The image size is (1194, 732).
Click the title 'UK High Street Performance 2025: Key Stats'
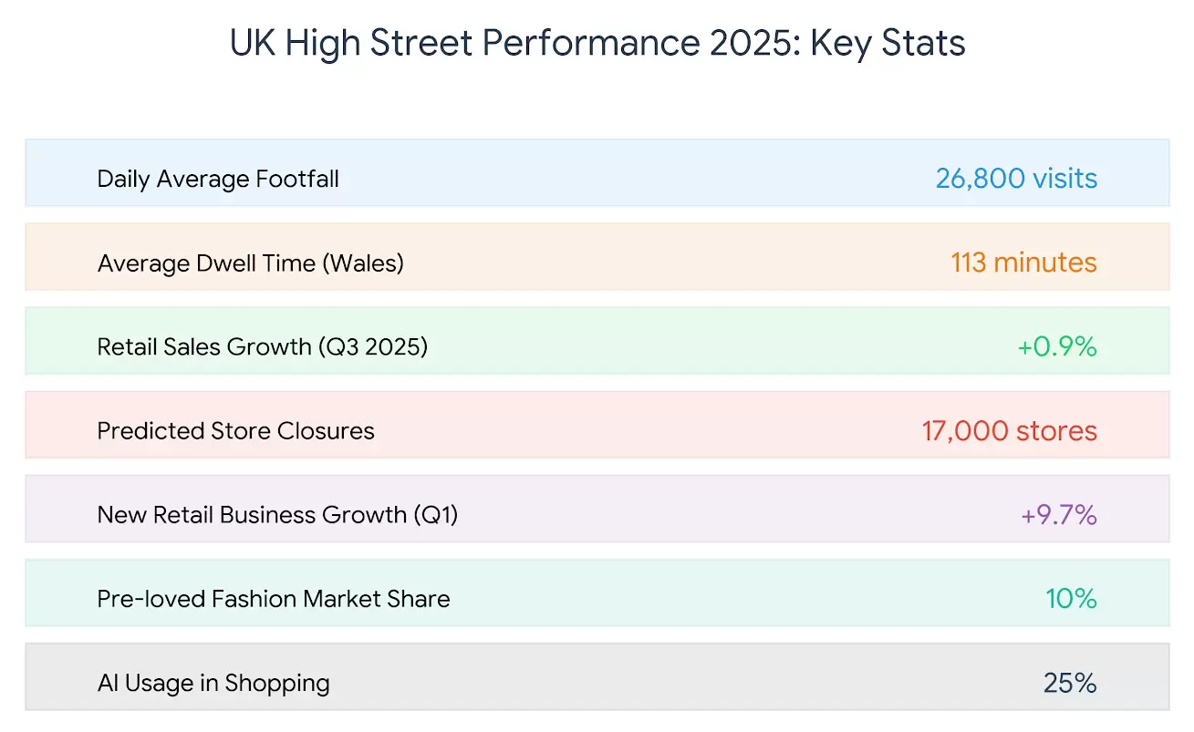[597, 44]
